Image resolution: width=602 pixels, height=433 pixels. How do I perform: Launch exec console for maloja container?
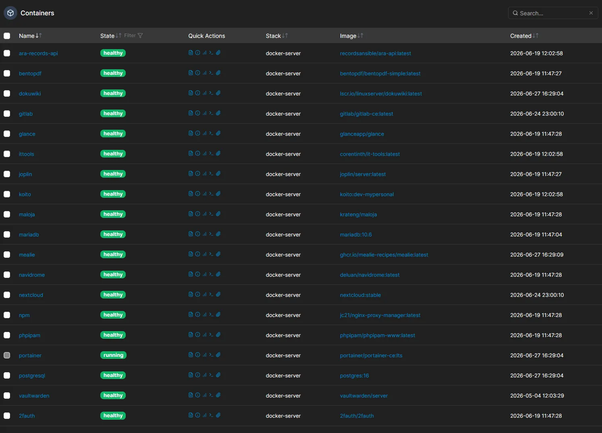click(x=211, y=214)
